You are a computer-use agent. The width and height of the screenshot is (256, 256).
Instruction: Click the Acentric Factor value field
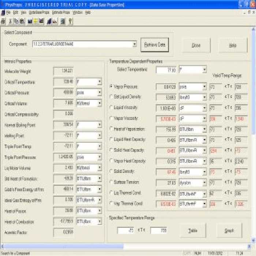(x=63, y=232)
